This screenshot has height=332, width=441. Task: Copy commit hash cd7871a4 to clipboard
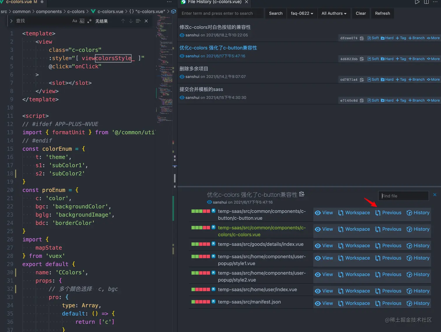pos(362,80)
